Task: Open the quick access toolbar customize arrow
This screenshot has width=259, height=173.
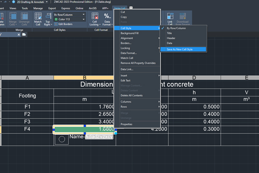Action: [9, 2]
